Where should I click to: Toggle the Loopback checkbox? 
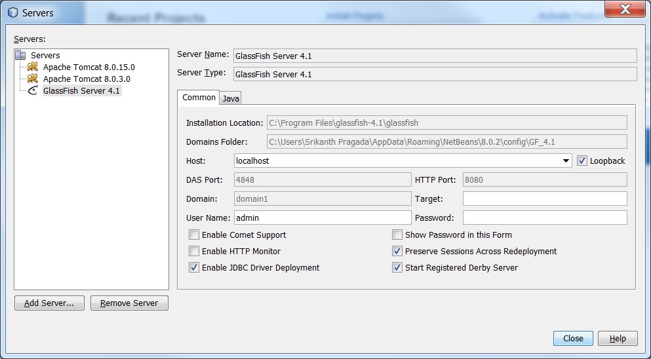[x=582, y=161]
